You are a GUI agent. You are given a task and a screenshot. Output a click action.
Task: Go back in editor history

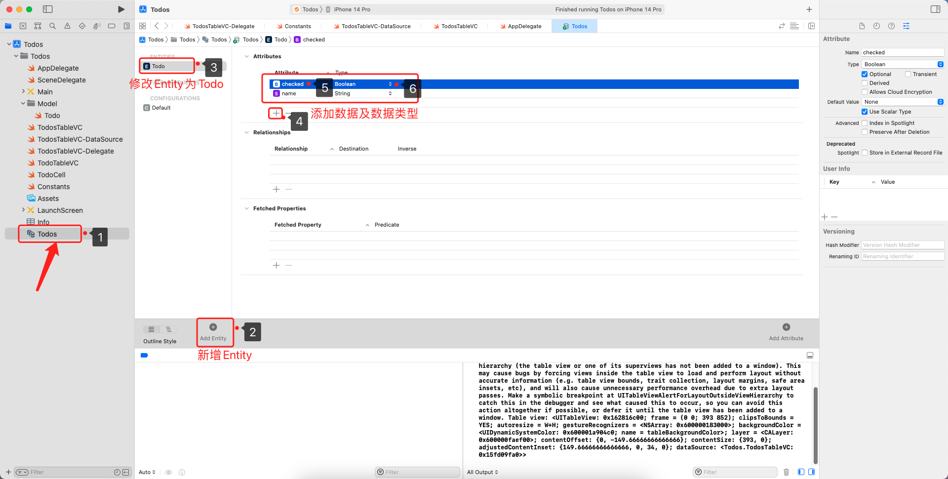157,26
